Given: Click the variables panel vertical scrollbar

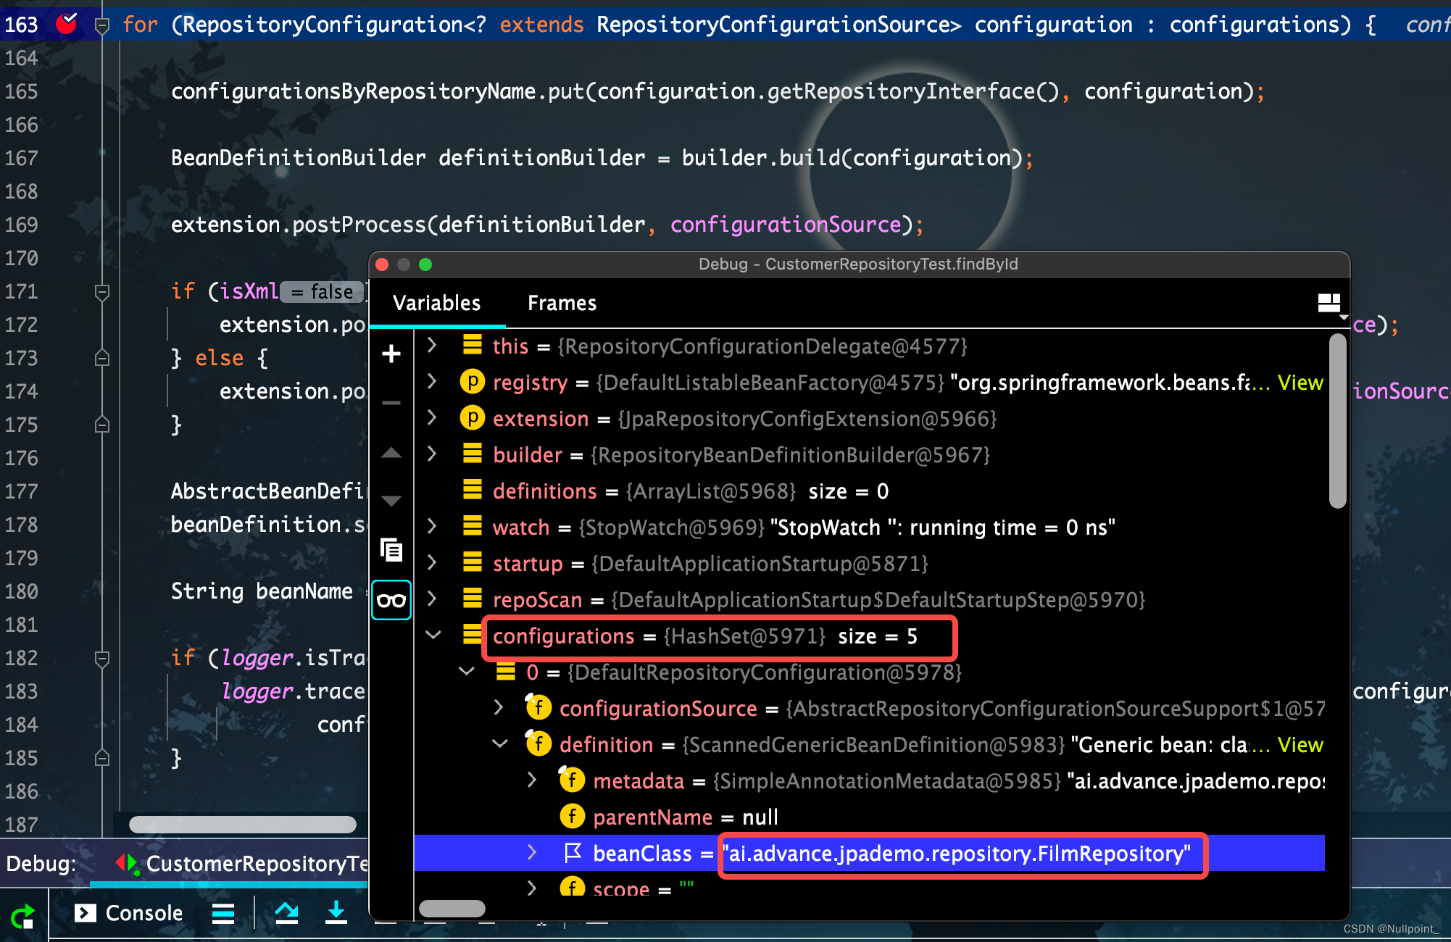Looking at the screenshot, I should click(x=1338, y=420).
